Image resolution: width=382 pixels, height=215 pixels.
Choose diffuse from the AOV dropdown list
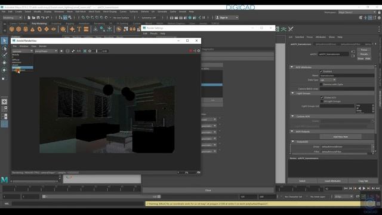pos(16,60)
